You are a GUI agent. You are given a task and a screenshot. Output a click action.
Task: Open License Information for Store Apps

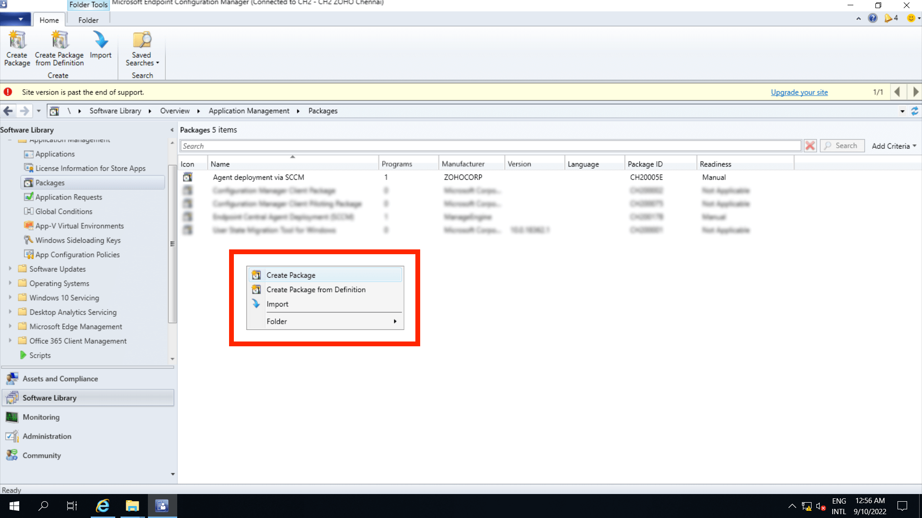pos(90,168)
